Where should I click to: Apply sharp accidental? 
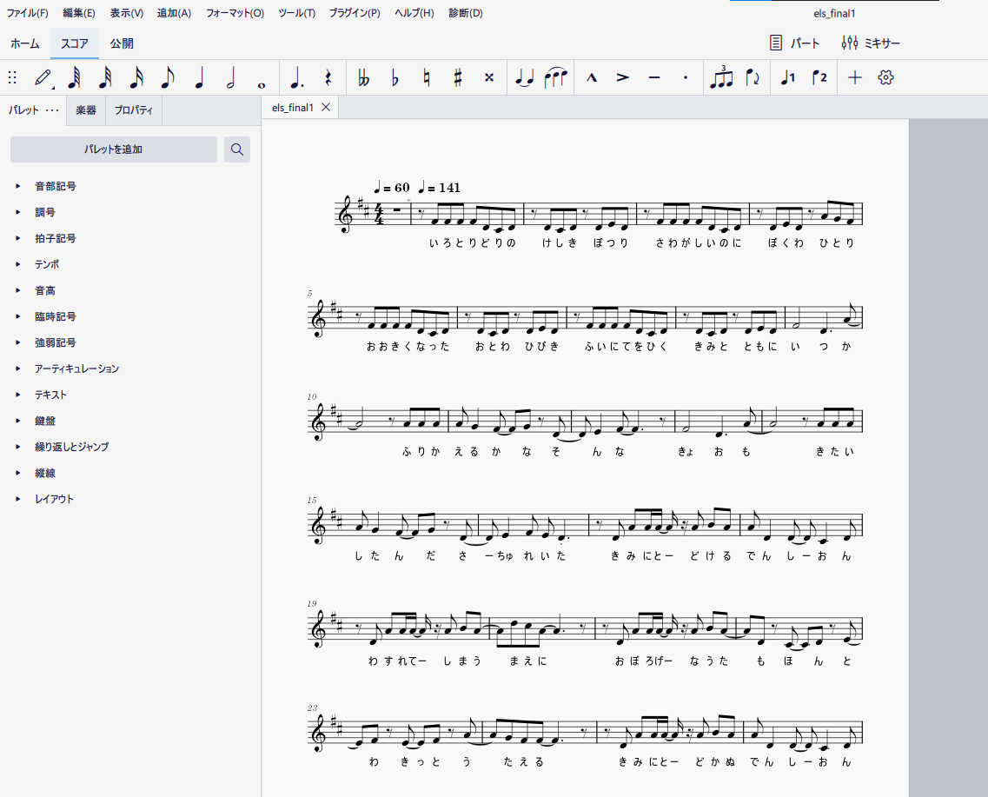(x=458, y=78)
